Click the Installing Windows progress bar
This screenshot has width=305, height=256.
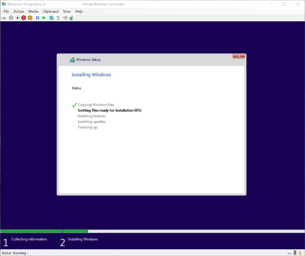(184, 231)
